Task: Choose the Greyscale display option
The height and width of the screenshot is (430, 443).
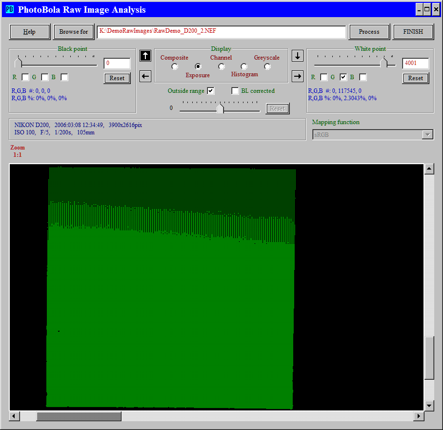Action: pos(267,66)
